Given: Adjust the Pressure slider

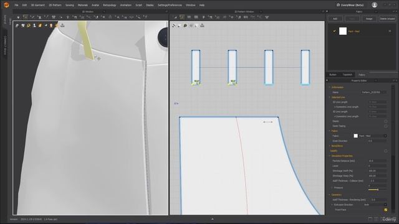Looking at the screenshot, I should (x=377, y=190).
